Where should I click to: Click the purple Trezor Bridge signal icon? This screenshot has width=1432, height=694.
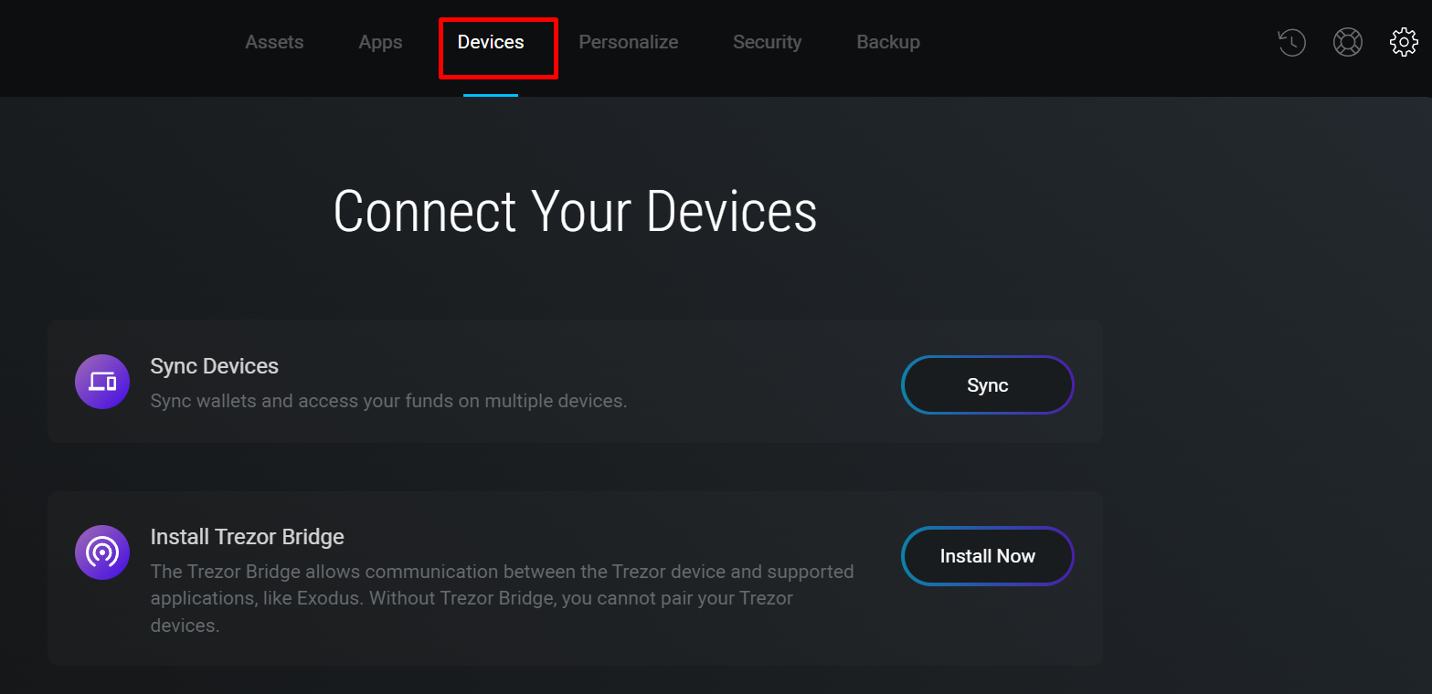click(102, 552)
